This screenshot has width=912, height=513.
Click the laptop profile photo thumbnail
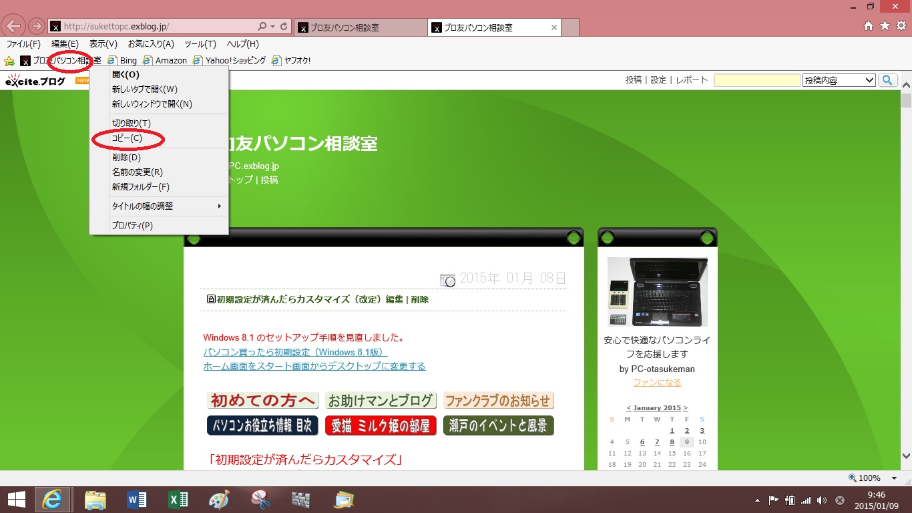(x=658, y=292)
